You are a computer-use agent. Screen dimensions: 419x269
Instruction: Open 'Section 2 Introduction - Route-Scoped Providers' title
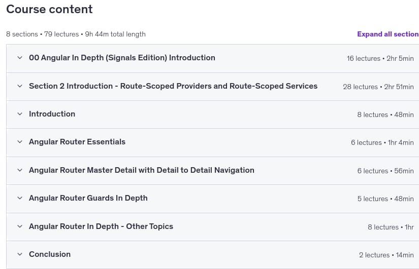click(173, 86)
